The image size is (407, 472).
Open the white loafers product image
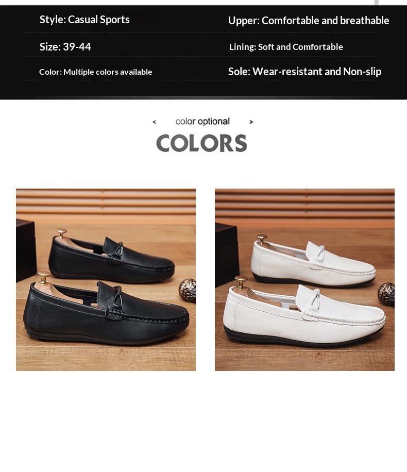304,280
